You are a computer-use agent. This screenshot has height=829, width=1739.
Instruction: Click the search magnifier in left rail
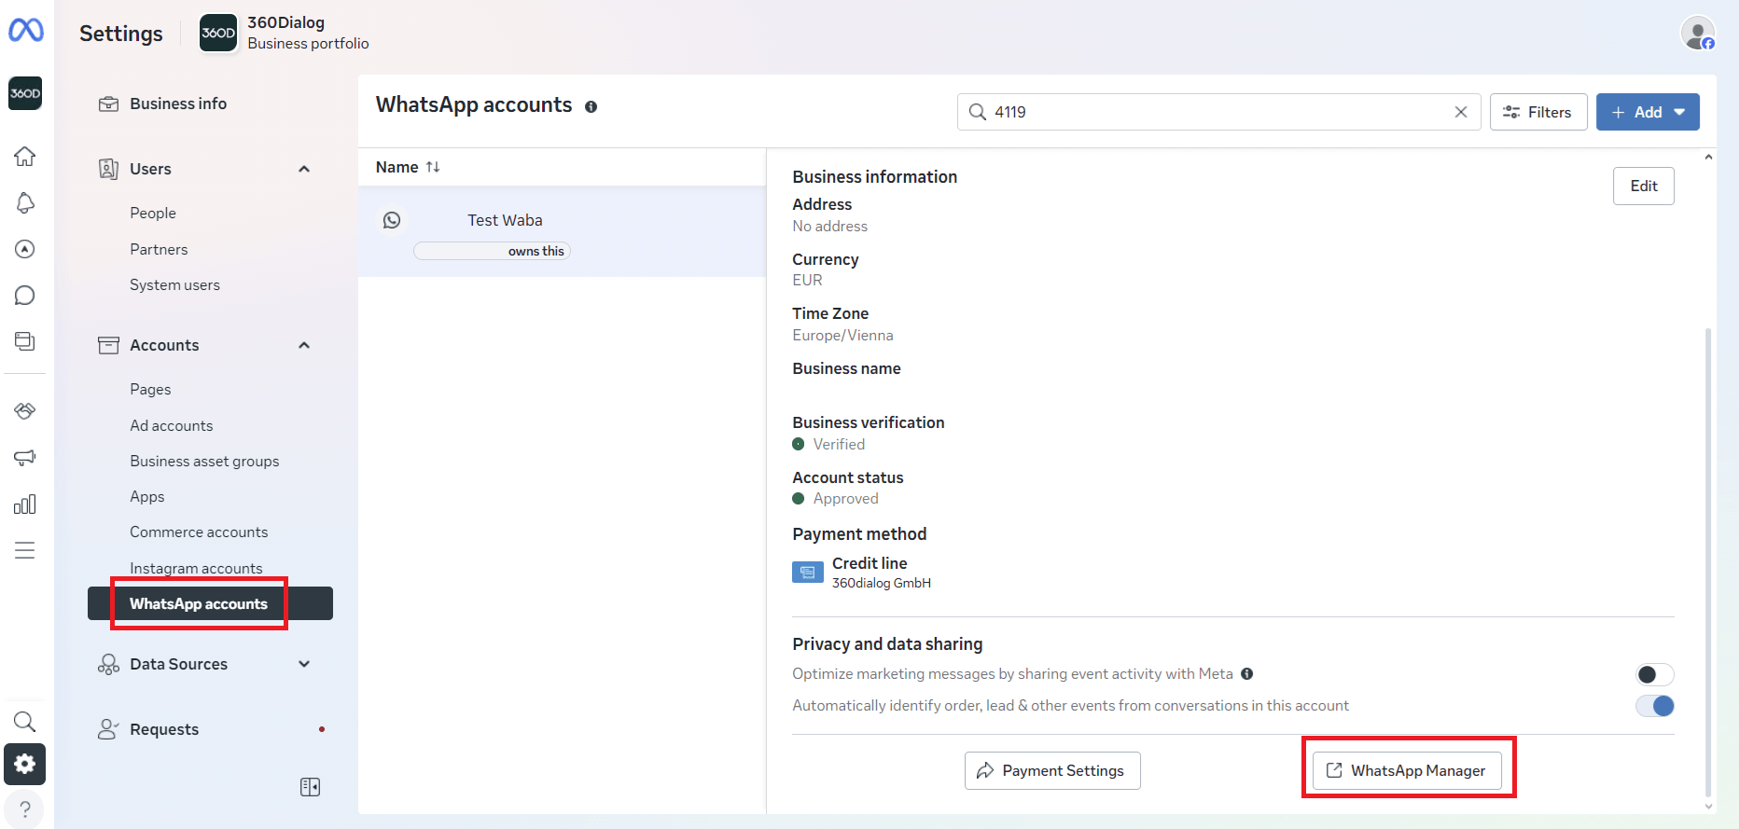coord(25,722)
